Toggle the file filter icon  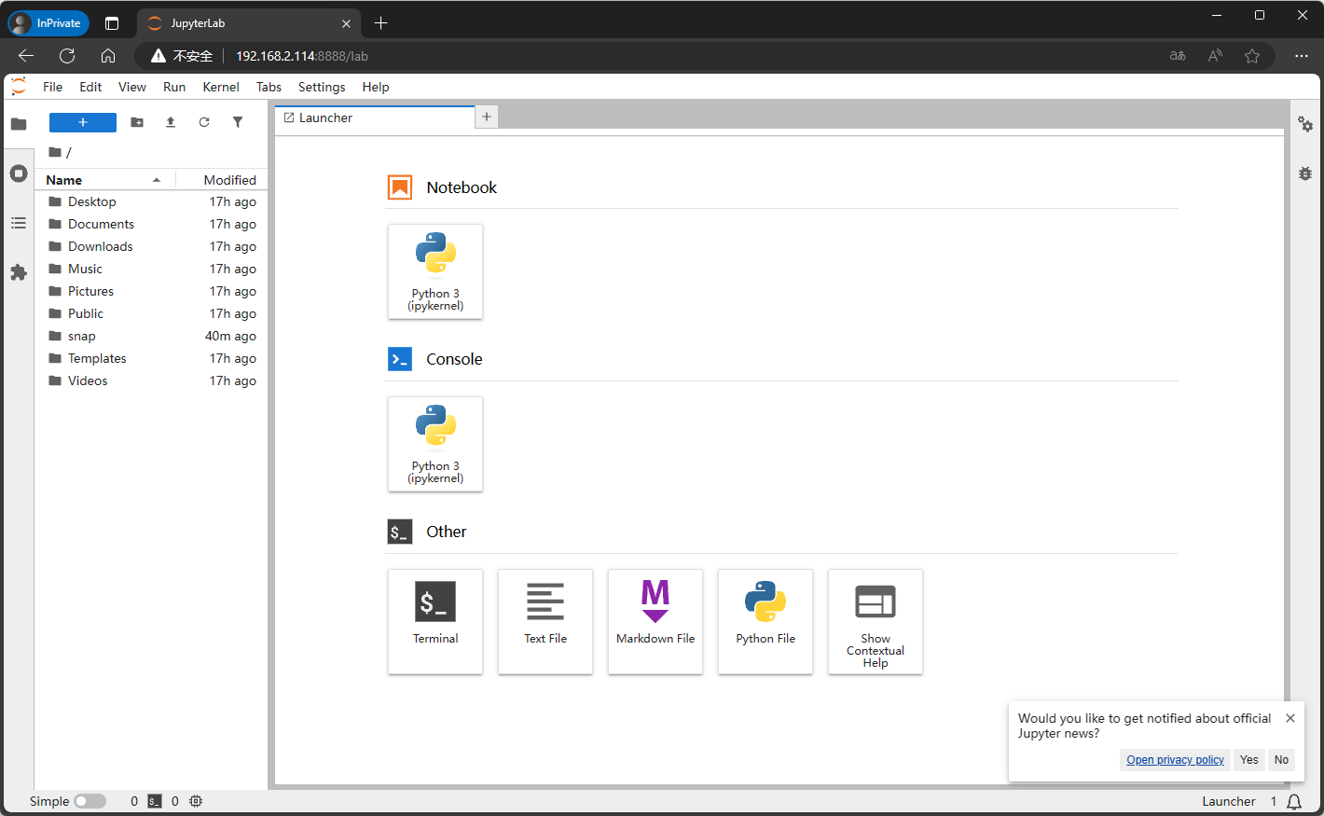click(238, 122)
